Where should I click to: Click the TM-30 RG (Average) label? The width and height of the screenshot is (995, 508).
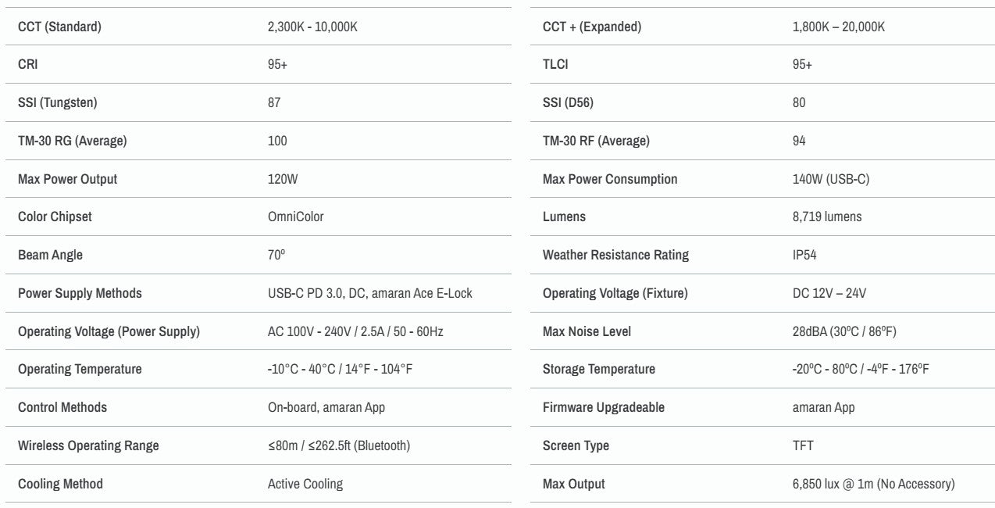(72, 141)
